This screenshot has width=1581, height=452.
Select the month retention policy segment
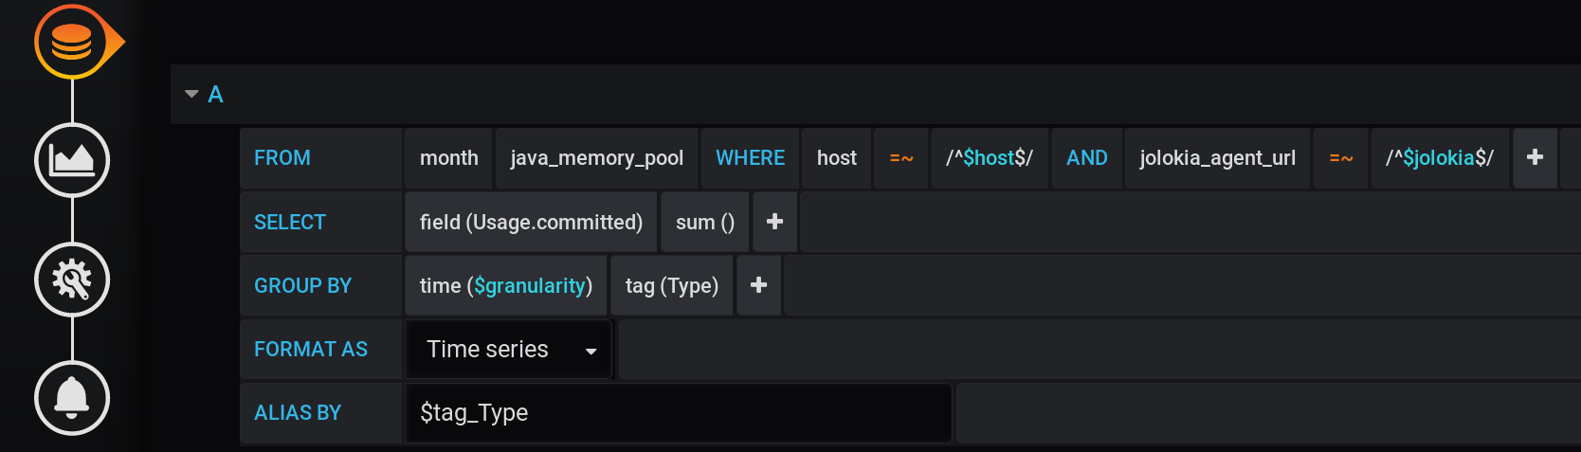pyautogui.click(x=449, y=158)
